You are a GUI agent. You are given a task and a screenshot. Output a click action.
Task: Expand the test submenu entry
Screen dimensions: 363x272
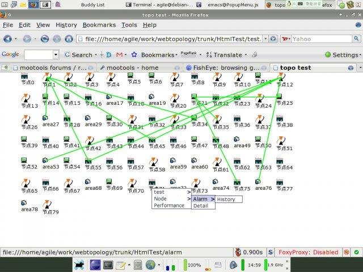coord(171,192)
